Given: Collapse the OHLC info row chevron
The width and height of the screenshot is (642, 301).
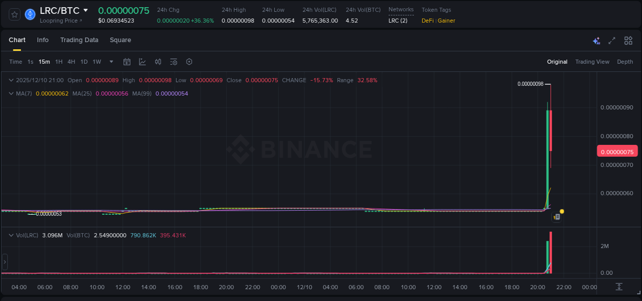Looking at the screenshot, I should coord(11,80).
